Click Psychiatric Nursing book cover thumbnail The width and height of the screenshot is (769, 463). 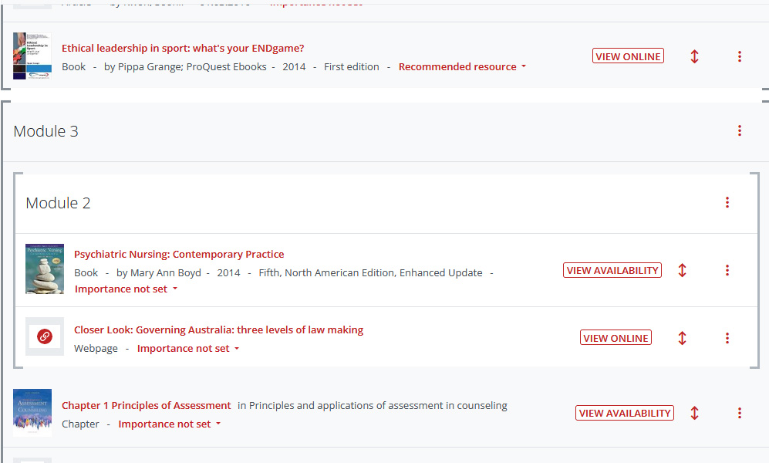tap(45, 269)
